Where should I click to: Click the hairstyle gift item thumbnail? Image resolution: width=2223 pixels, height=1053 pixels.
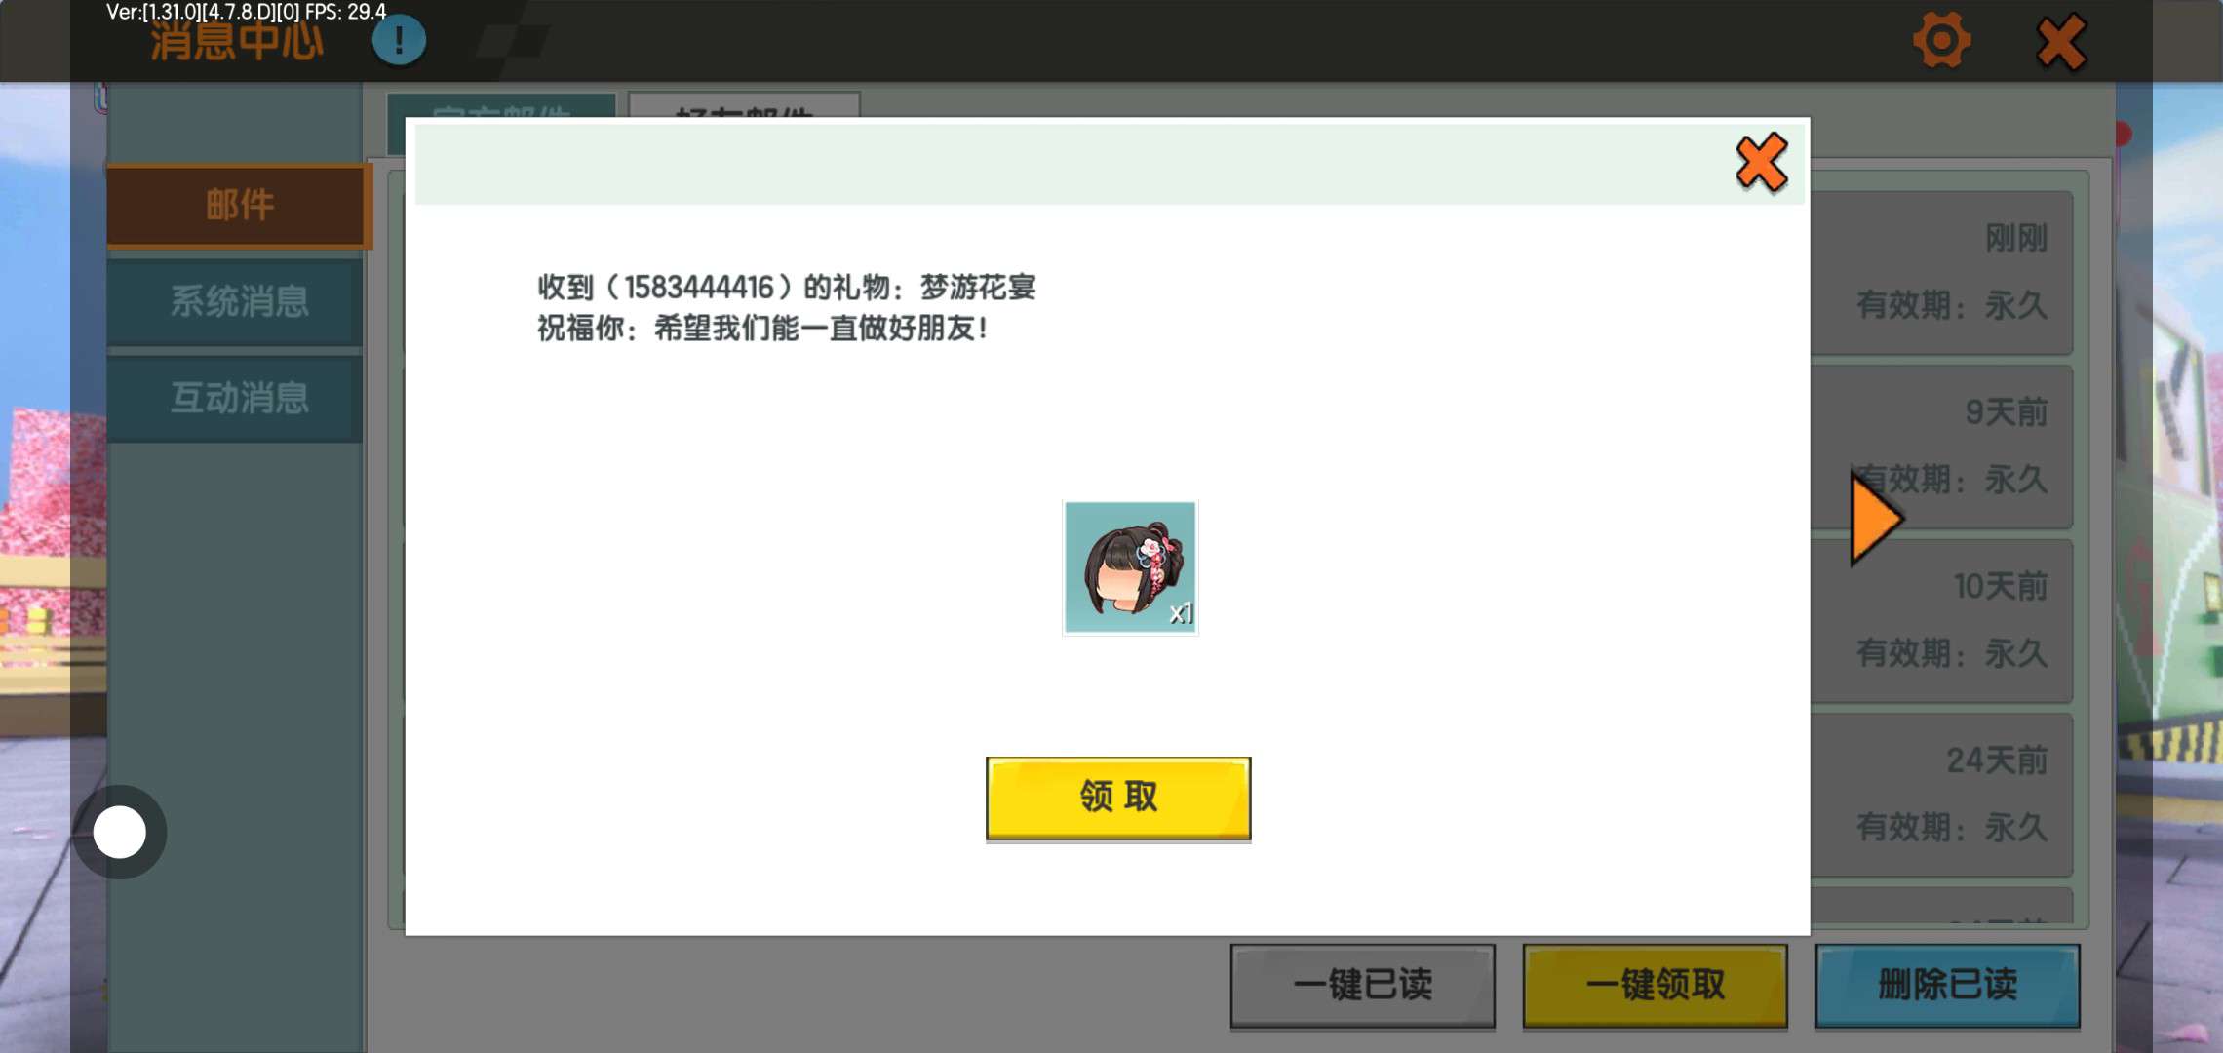[x=1129, y=567]
